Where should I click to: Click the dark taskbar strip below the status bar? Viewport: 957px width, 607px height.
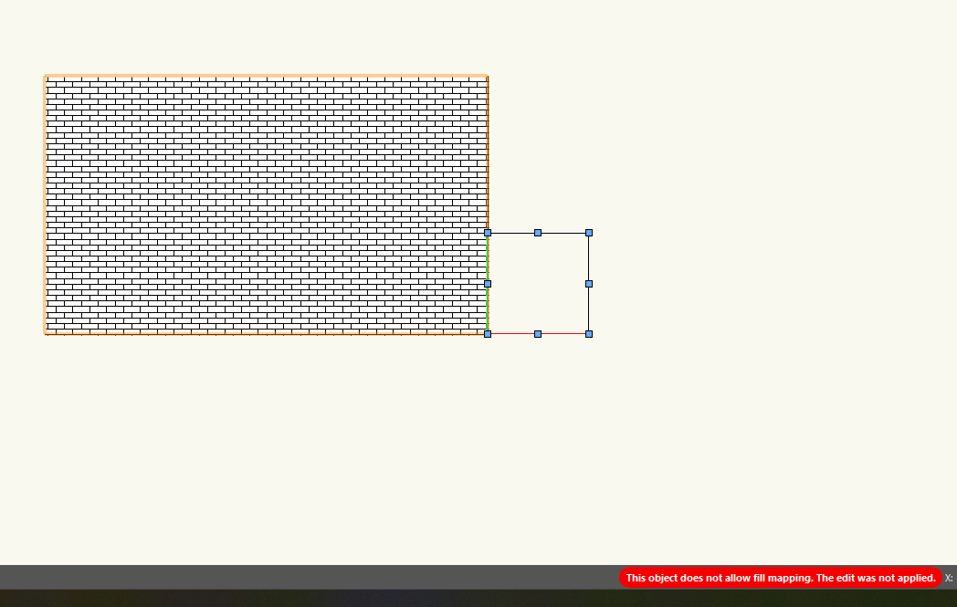[x=457, y=599]
